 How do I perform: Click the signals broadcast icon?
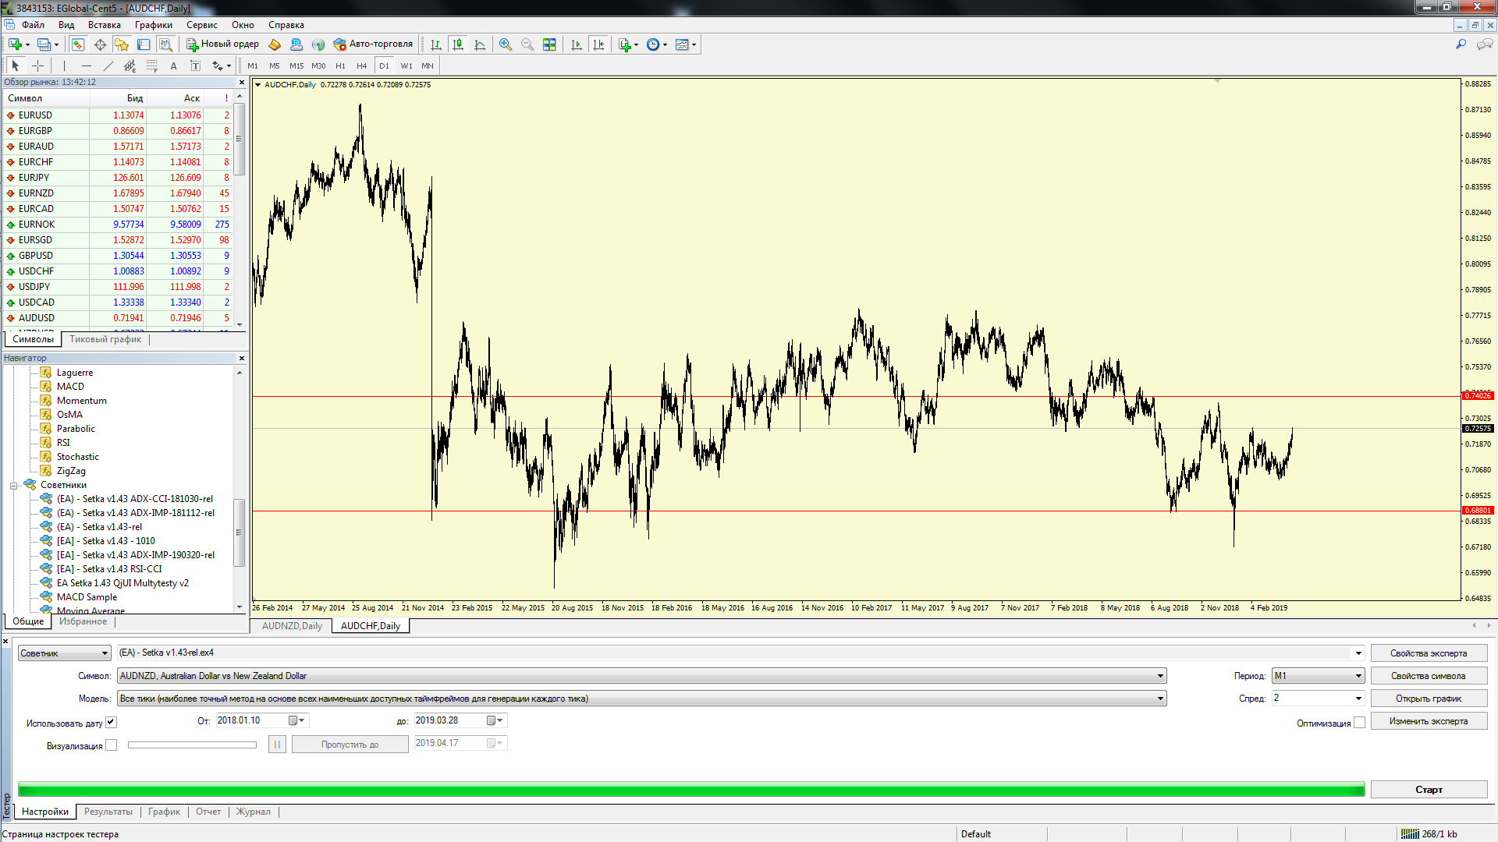pos(318,44)
